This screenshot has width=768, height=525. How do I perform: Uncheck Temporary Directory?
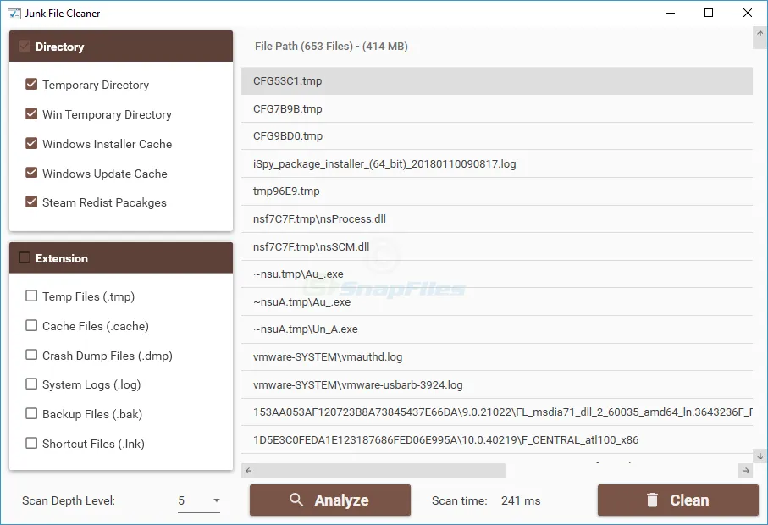pyautogui.click(x=31, y=84)
